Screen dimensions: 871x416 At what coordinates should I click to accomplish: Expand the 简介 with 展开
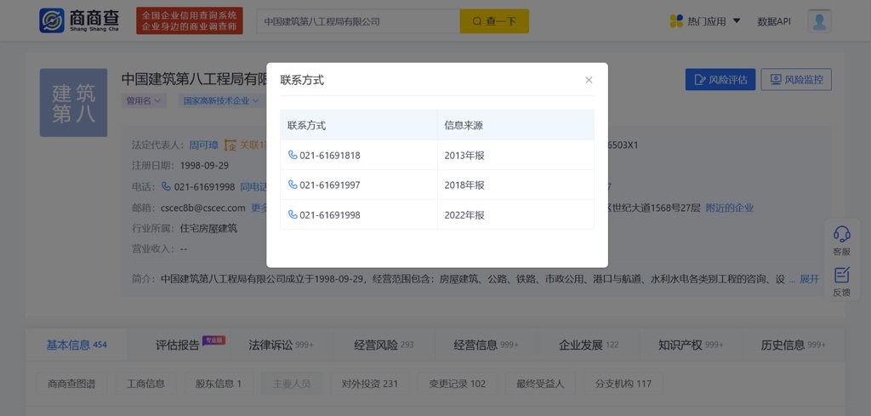point(809,279)
